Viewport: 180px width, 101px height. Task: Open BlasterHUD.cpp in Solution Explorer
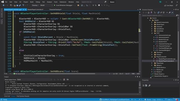pyautogui.click(x=163, y=40)
